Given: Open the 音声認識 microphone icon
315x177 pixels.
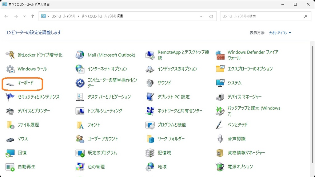Looking at the screenshot, I should [220, 139].
